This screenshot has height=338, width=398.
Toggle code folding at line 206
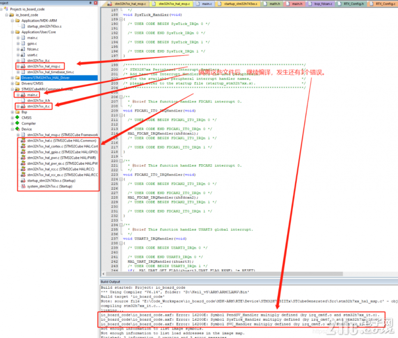coord(121,97)
